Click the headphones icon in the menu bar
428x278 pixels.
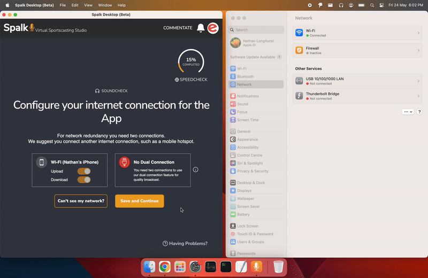click(x=341, y=5)
